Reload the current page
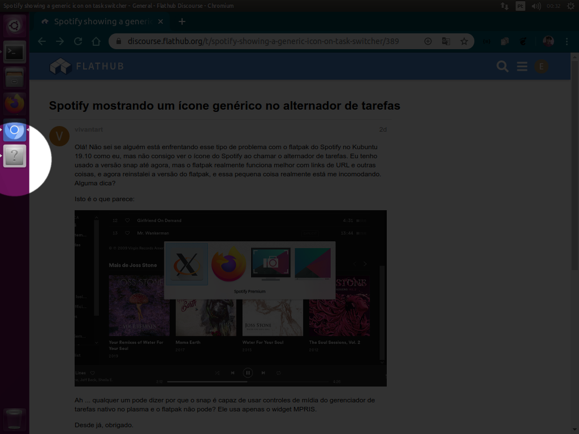 coord(78,41)
